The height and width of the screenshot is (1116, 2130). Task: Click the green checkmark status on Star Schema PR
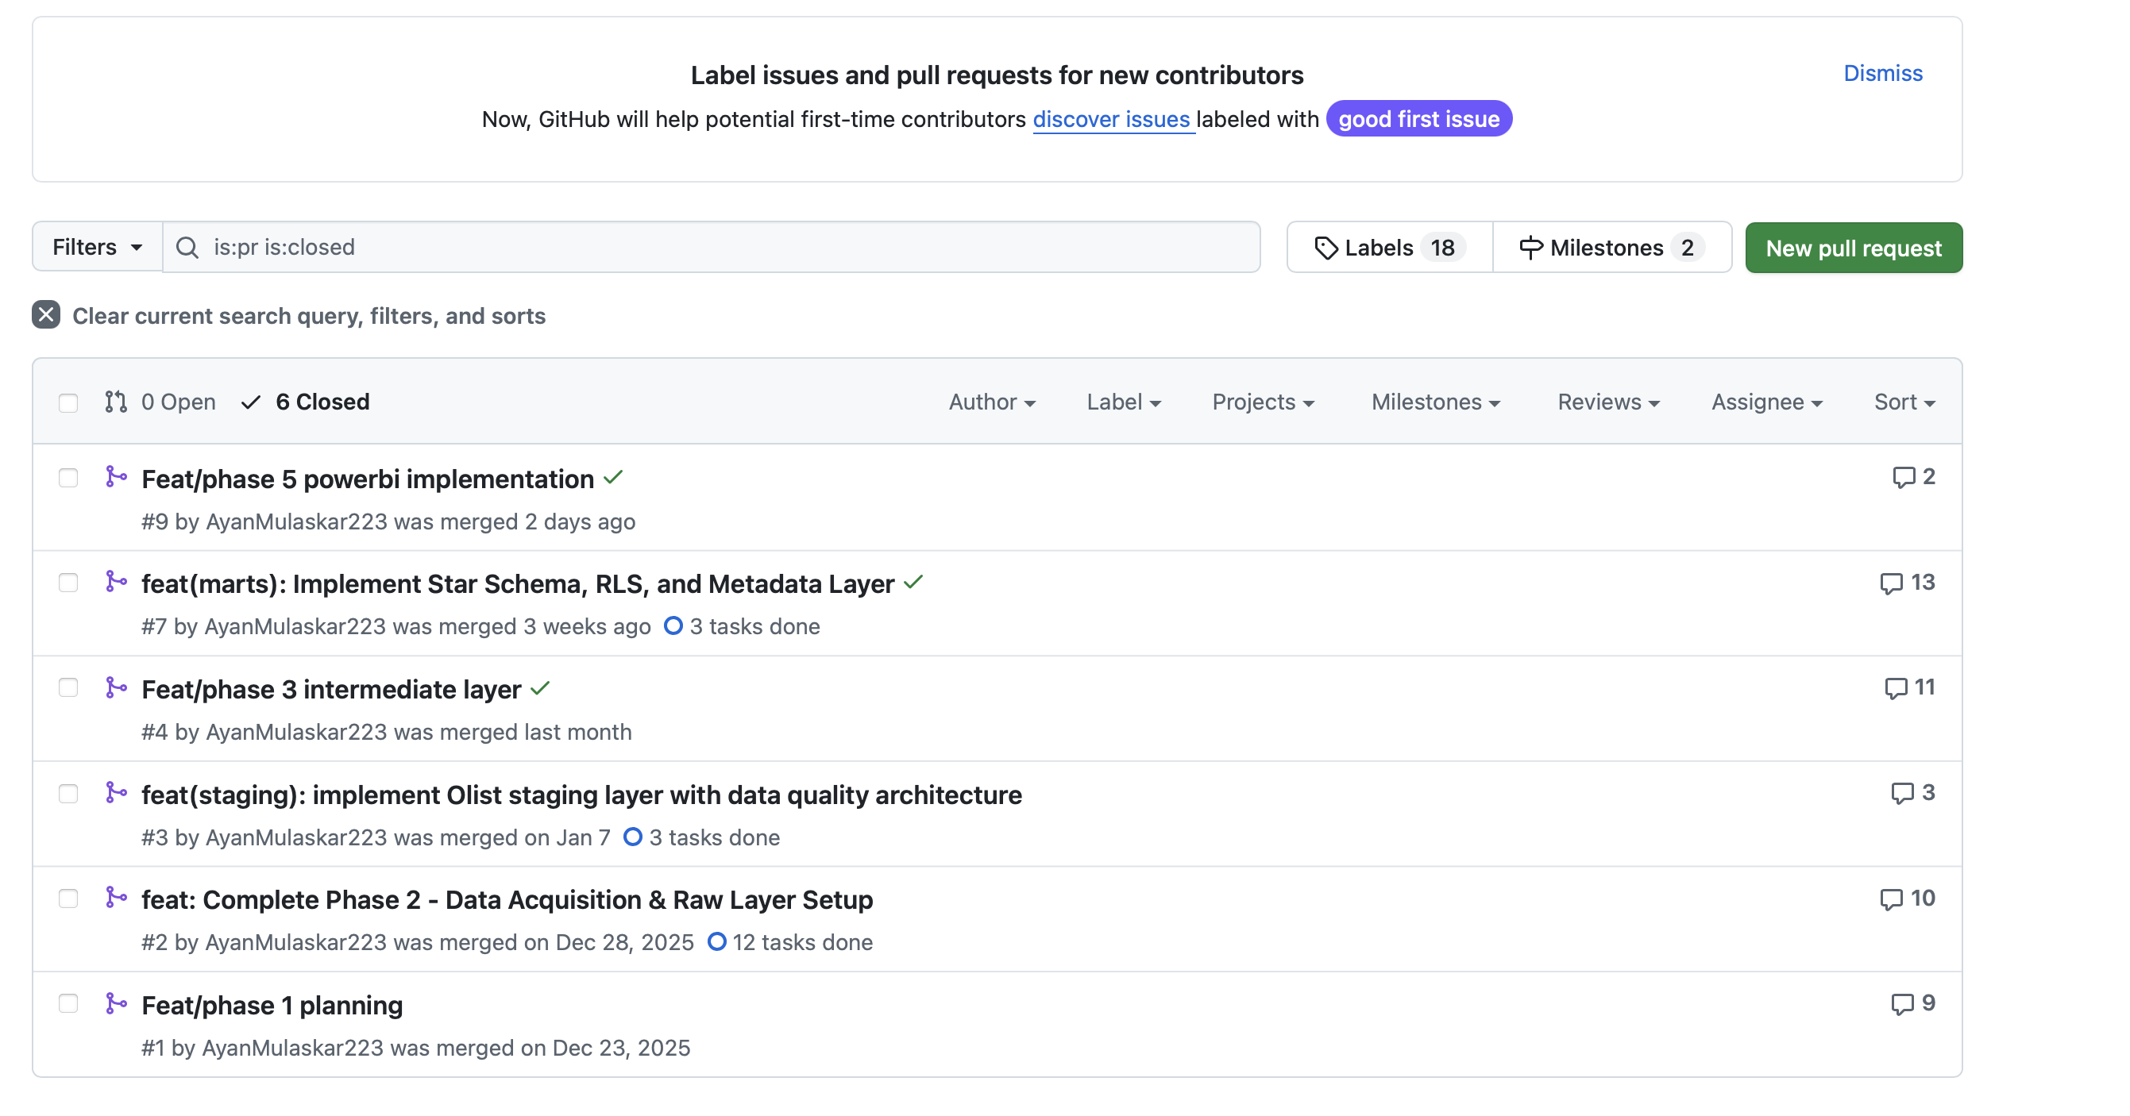tap(913, 583)
